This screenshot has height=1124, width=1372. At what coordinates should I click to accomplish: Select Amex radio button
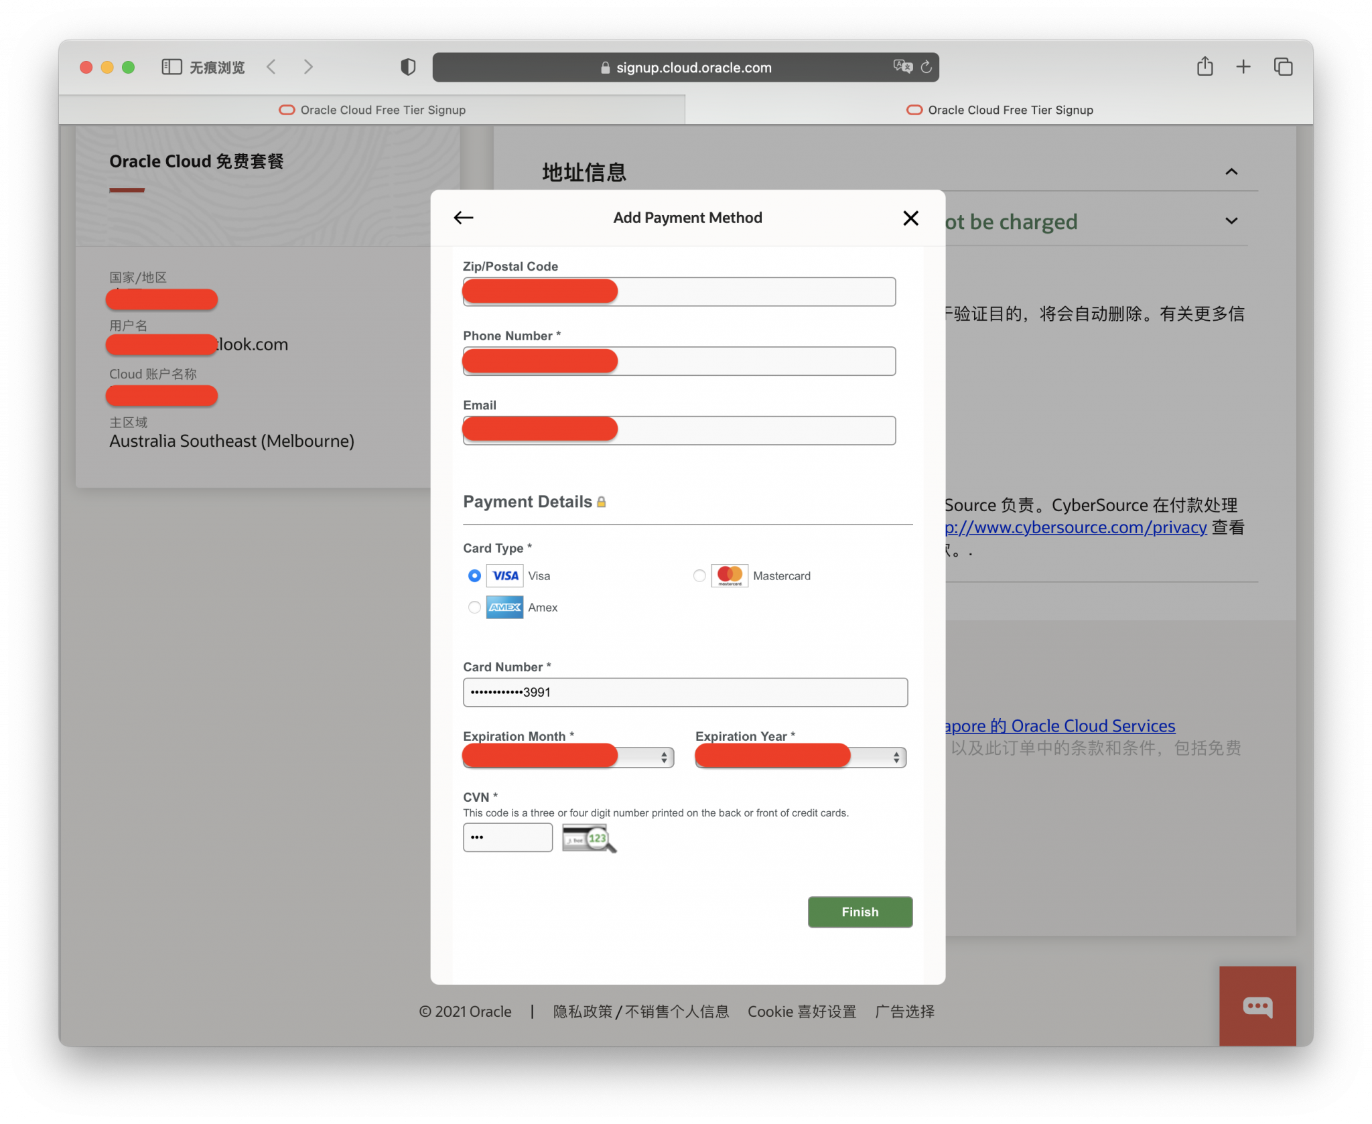(x=474, y=607)
